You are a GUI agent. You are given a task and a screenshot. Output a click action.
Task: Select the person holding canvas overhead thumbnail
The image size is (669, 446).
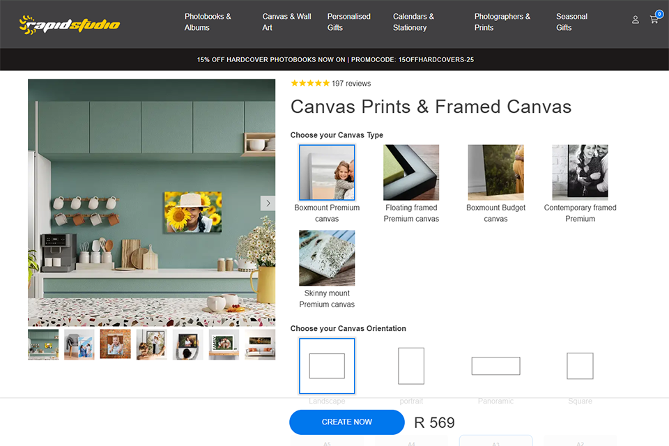point(187,344)
